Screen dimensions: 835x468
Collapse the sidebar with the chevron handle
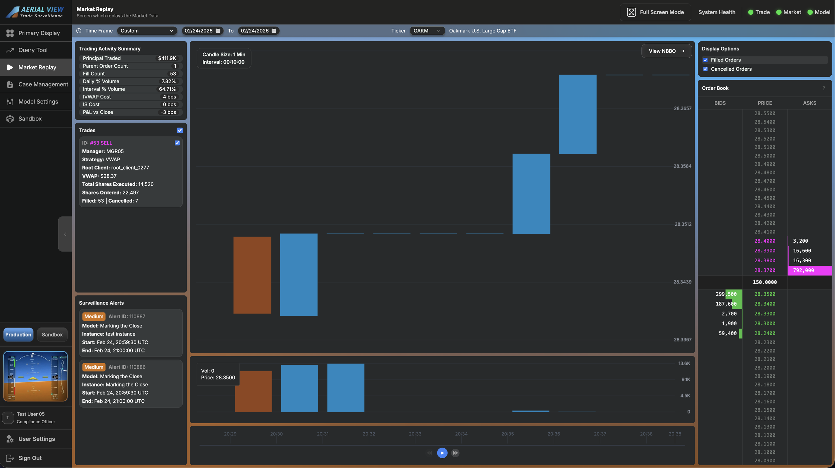click(65, 234)
